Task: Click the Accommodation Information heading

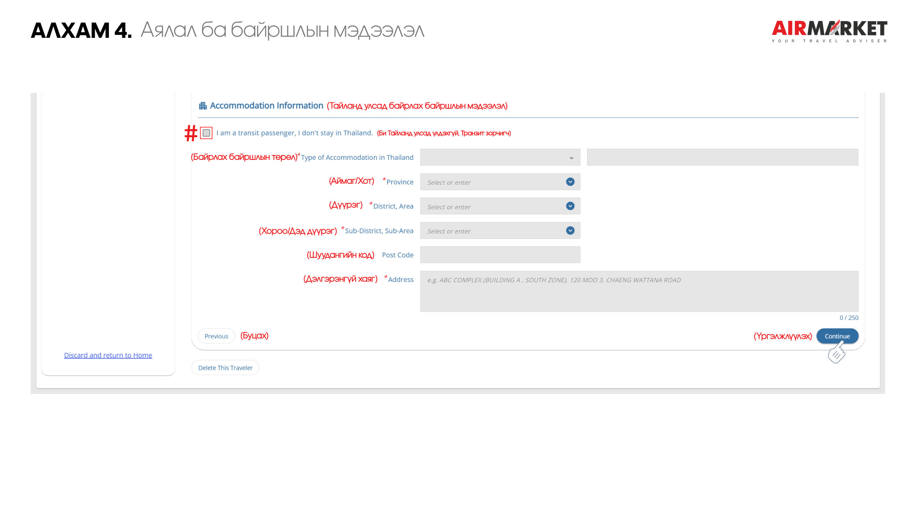Action: 266,106
